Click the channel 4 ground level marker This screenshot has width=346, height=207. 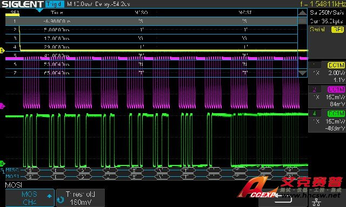[2, 163]
